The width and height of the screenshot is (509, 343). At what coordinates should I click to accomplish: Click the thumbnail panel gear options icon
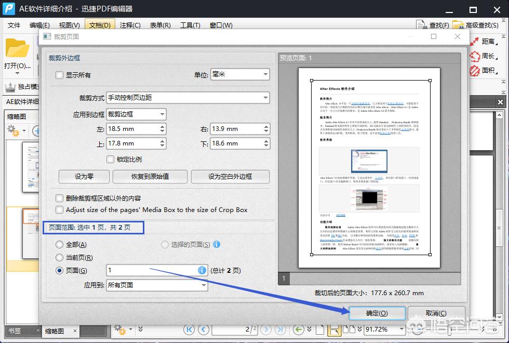[x=14, y=130]
